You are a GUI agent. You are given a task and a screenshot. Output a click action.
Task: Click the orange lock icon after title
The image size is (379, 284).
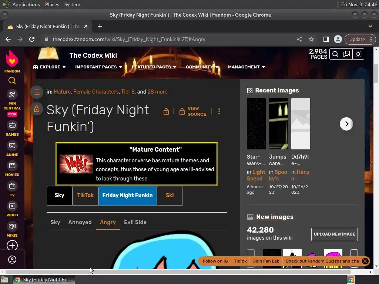pyautogui.click(x=166, y=111)
